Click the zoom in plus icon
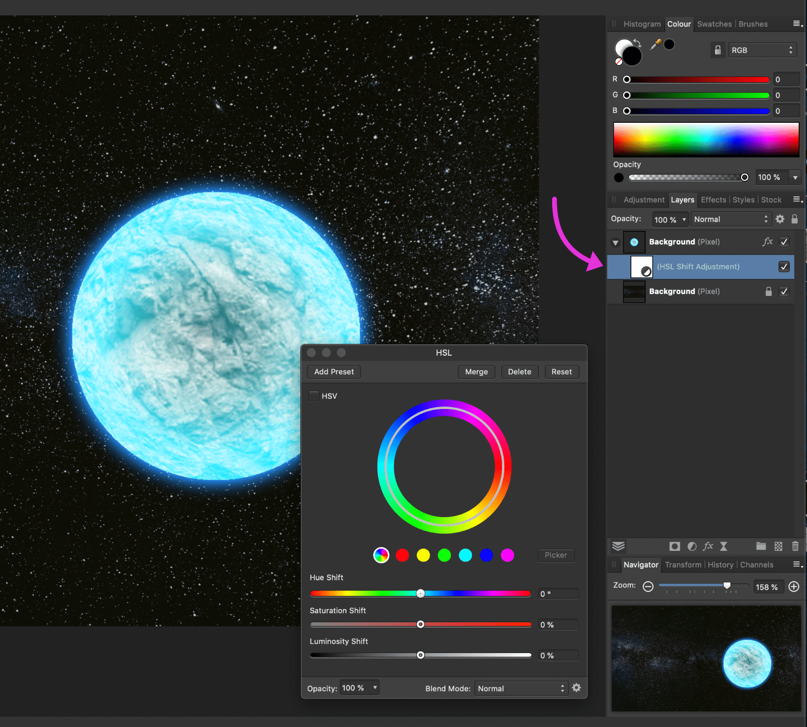The image size is (807, 727). click(794, 587)
